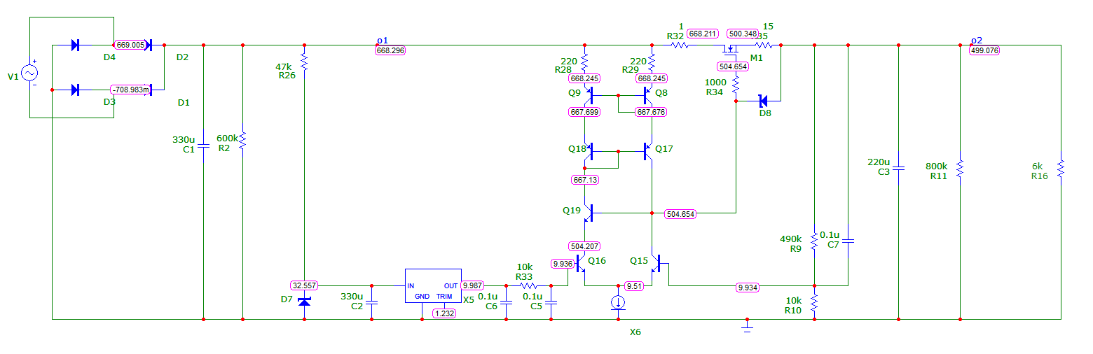Image resolution: width=1093 pixels, height=354 pixels.
Task: Click the 9.51 emitter voltage label
Action: [x=635, y=286]
